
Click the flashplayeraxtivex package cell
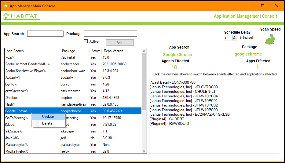73,104
